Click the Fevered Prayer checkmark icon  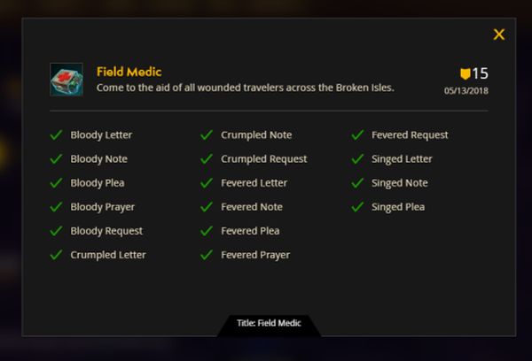point(207,255)
